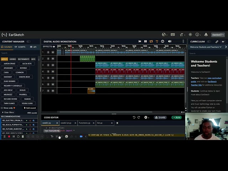This screenshot has height=171, width=228.
Task: Toggle loop playback in the DAW
Action: [151, 41]
